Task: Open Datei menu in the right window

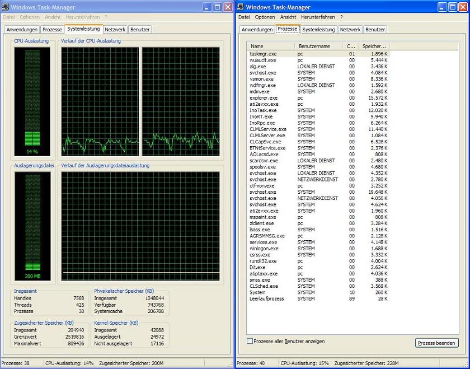Action: tap(244, 17)
